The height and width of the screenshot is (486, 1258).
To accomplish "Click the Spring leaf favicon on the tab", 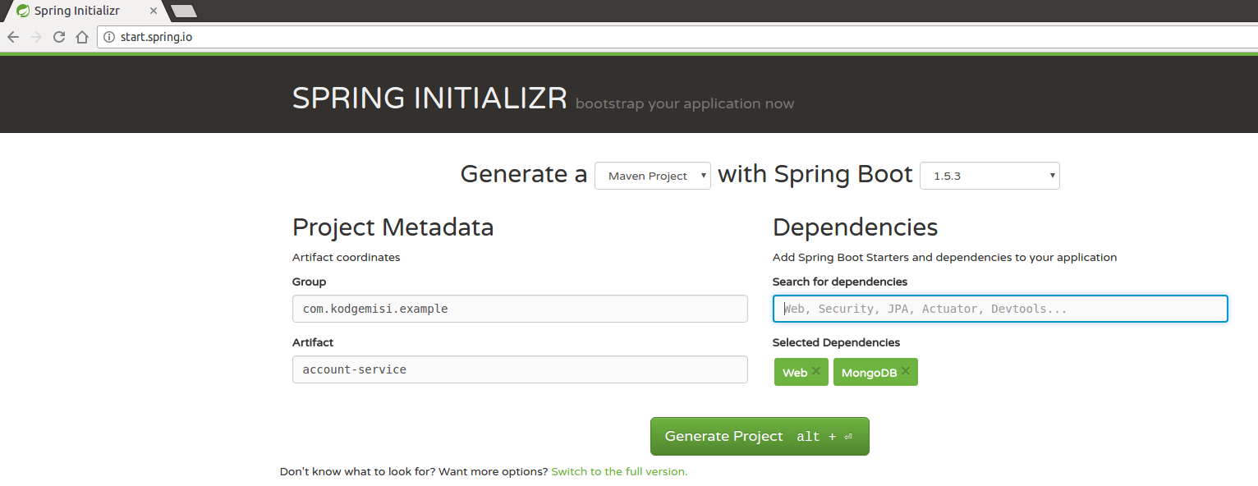I will tap(23, 11).
